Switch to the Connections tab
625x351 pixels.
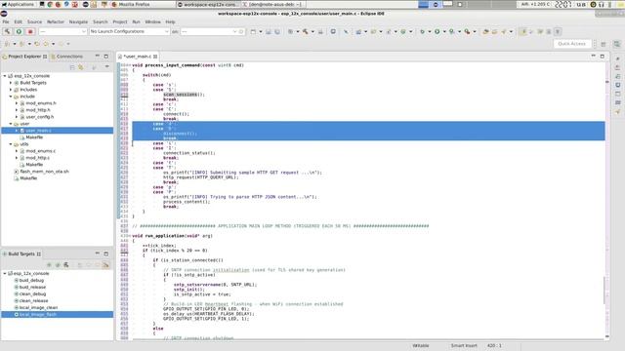tap(67, 57)
